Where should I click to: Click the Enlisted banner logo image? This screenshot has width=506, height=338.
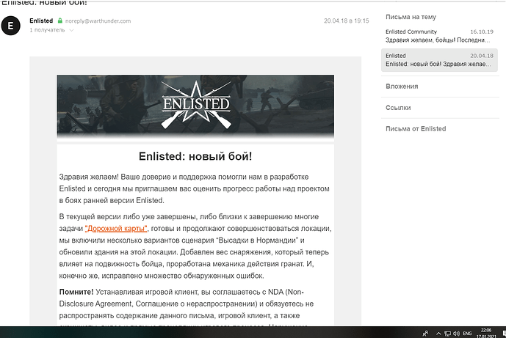click(x=195, y=105)
